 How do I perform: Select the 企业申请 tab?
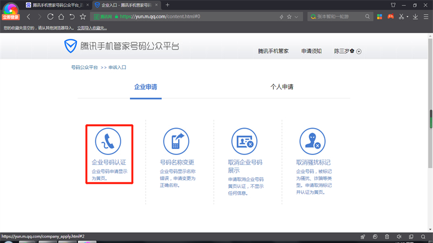coord(146,87)
